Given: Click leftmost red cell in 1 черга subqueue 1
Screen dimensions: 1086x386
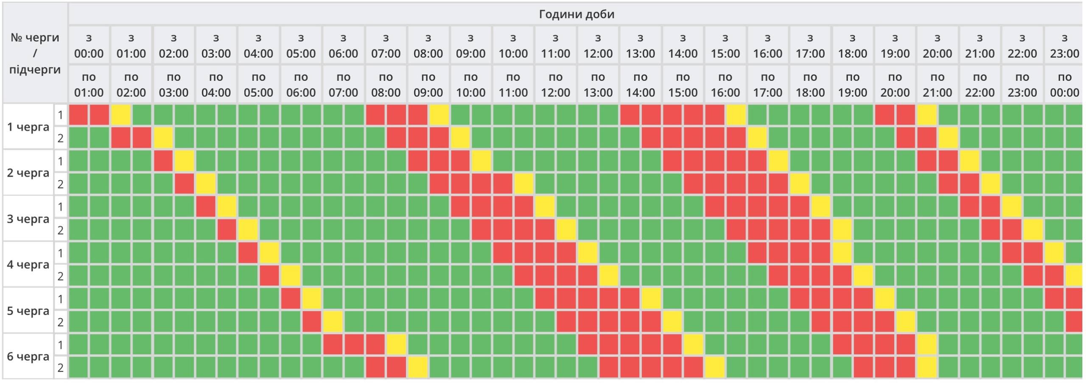Looking at the screenshot, I should pyautogui.click(x=78, y=115).
